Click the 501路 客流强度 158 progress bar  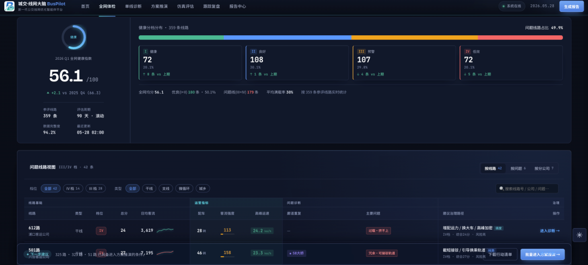227,257
